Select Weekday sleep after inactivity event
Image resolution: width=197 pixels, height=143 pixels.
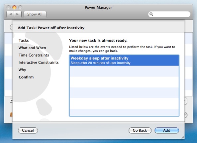124,61
